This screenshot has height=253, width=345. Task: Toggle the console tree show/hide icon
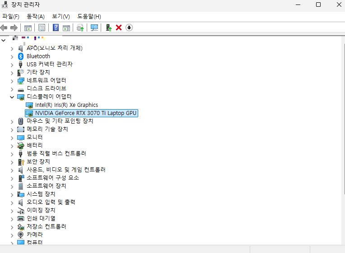[28, 28]
